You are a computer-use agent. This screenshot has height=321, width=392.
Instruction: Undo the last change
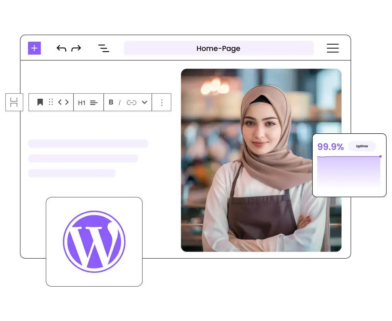point(62,48)
